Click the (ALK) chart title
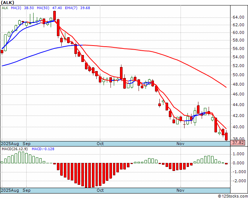This screenshot has height=199, width=248. 7,3
